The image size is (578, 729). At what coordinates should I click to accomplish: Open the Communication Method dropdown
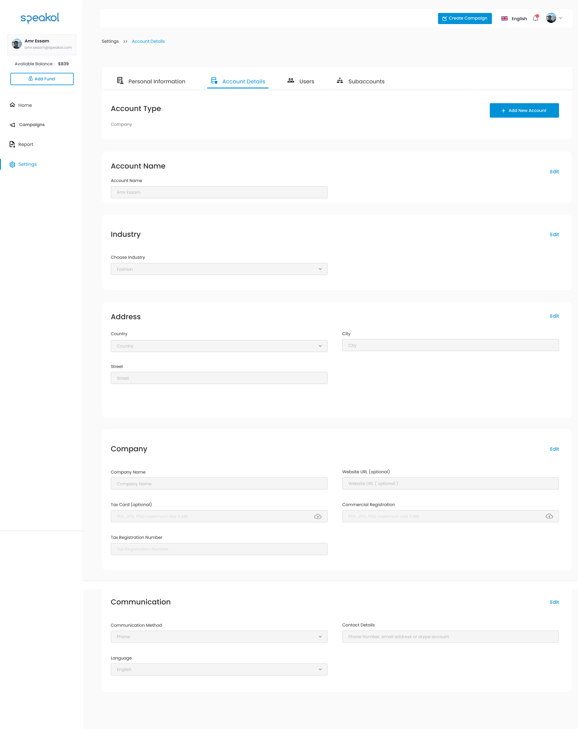[219, 637]
